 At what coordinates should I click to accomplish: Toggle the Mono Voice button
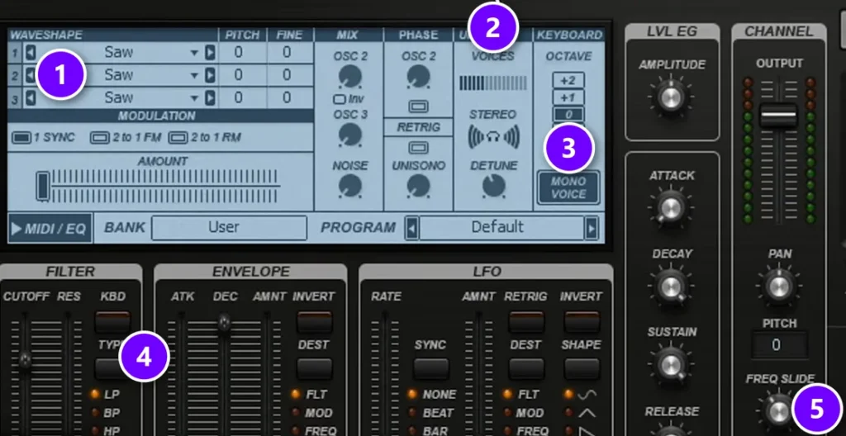568,187
